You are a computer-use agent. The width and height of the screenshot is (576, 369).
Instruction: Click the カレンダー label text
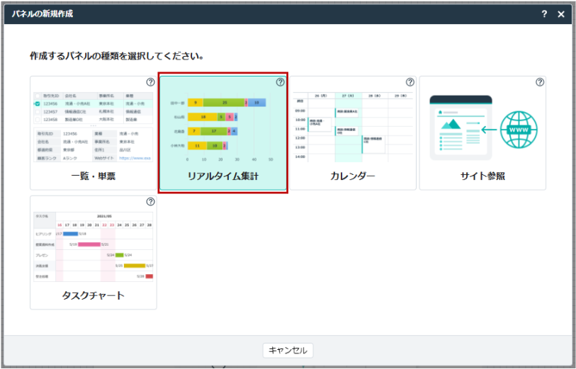coord(352,176)
